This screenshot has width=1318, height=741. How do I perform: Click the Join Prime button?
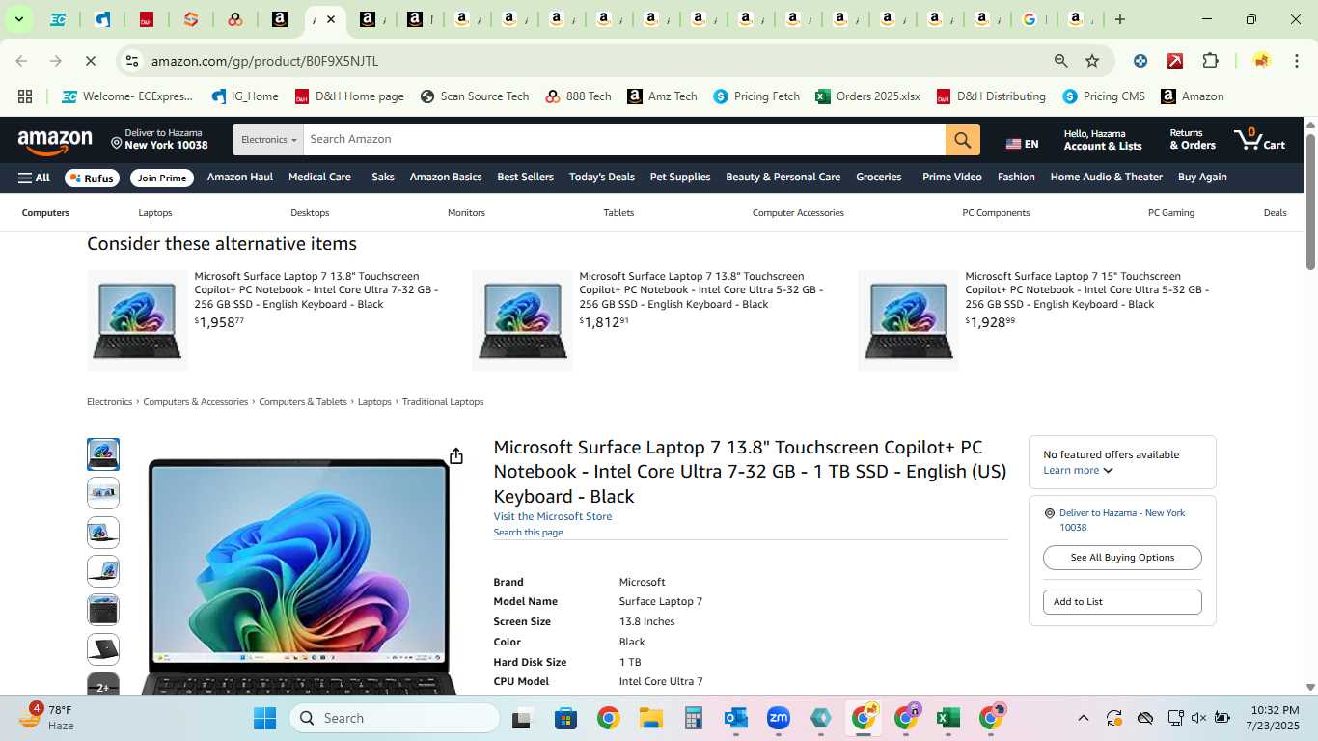(162, 178)
